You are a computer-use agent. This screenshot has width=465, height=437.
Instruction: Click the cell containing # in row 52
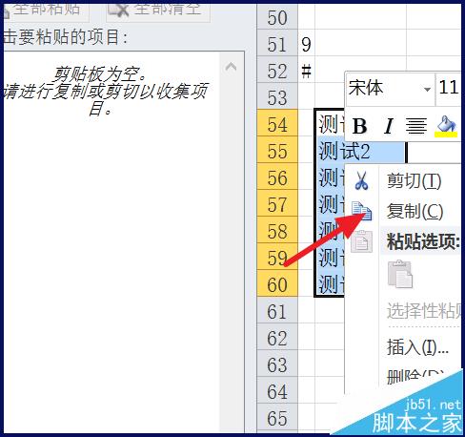[x=306, y=71]
